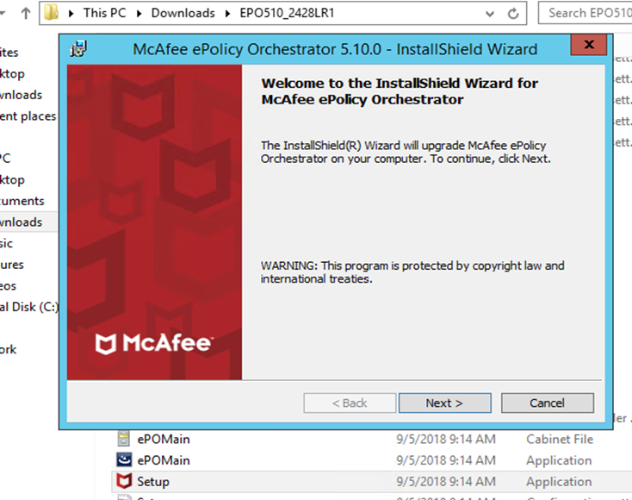Screen dimensions: 632x500
Task: Select Documents in the Explorer sidebar
Action: click(x=22, y=201)
